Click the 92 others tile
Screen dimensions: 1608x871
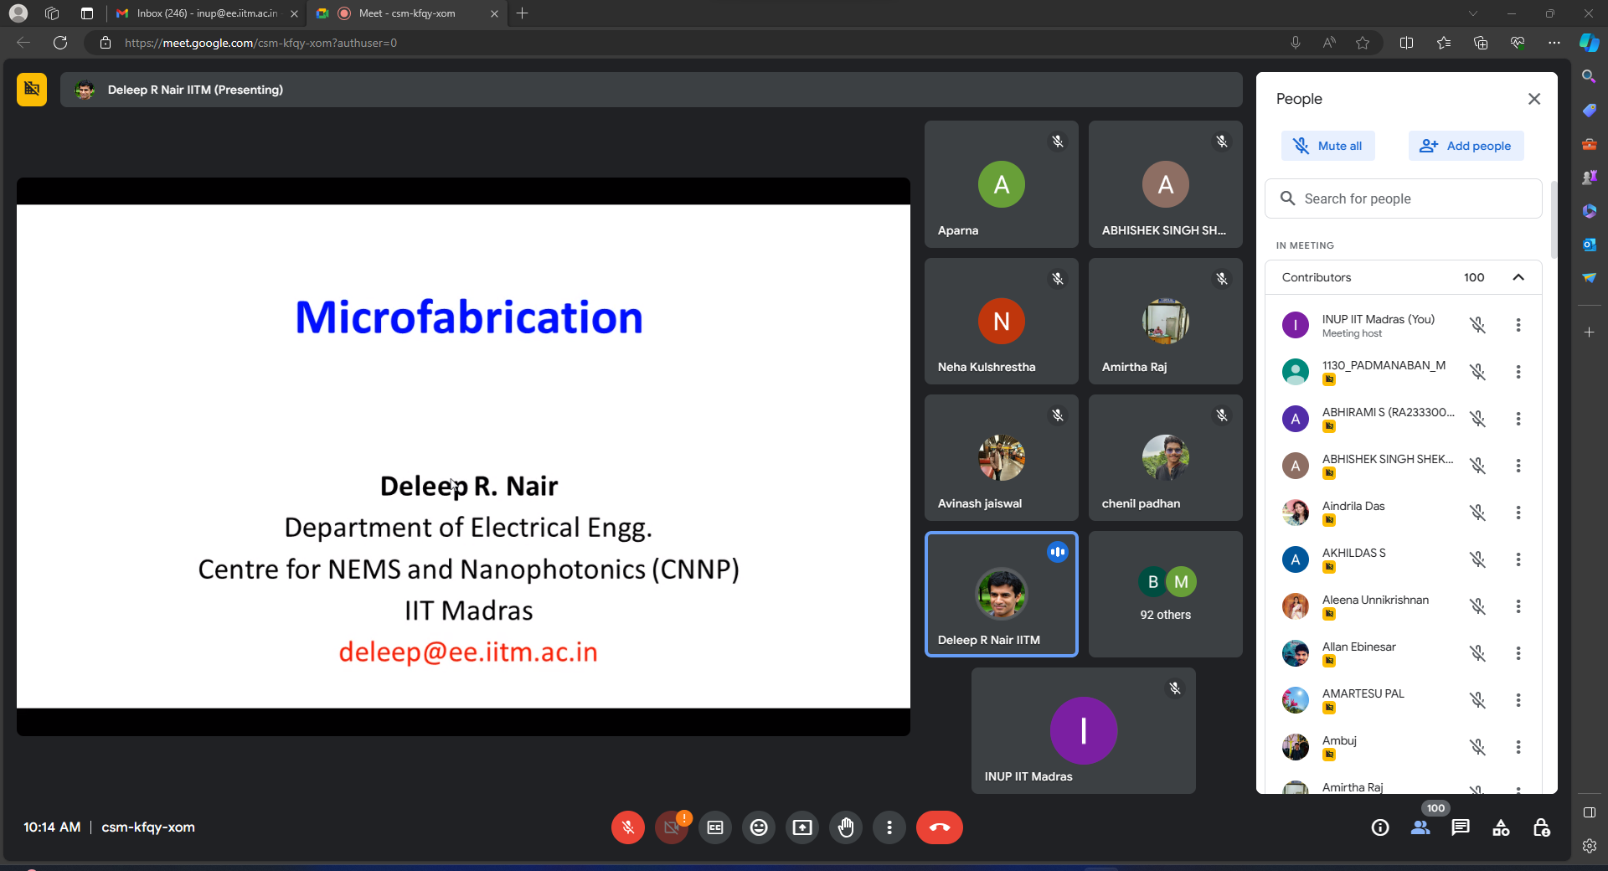1166,594
